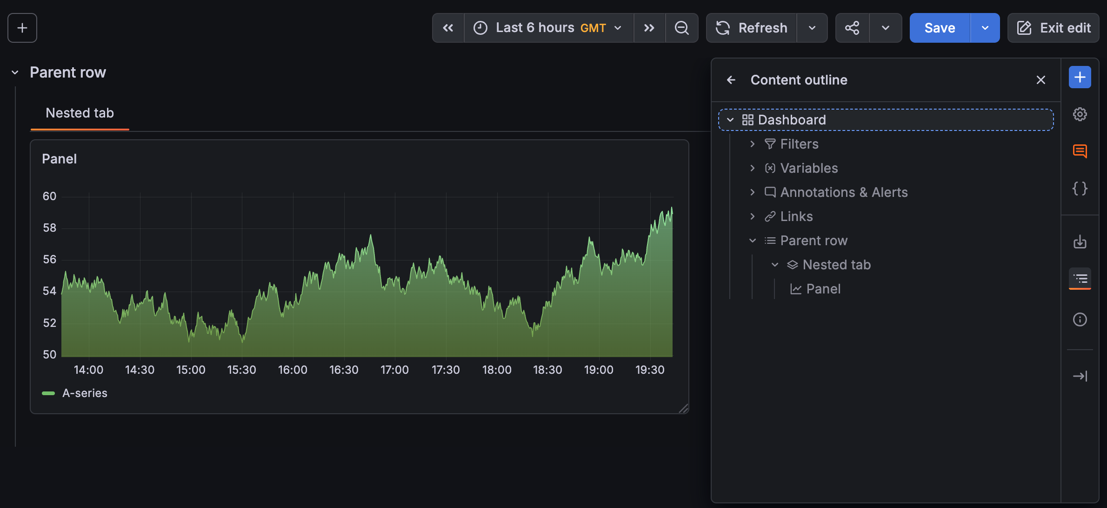Toggle the content outline sidebar icon
This screenshot has height=508, width=1107.
click(x=1080, y=279)
